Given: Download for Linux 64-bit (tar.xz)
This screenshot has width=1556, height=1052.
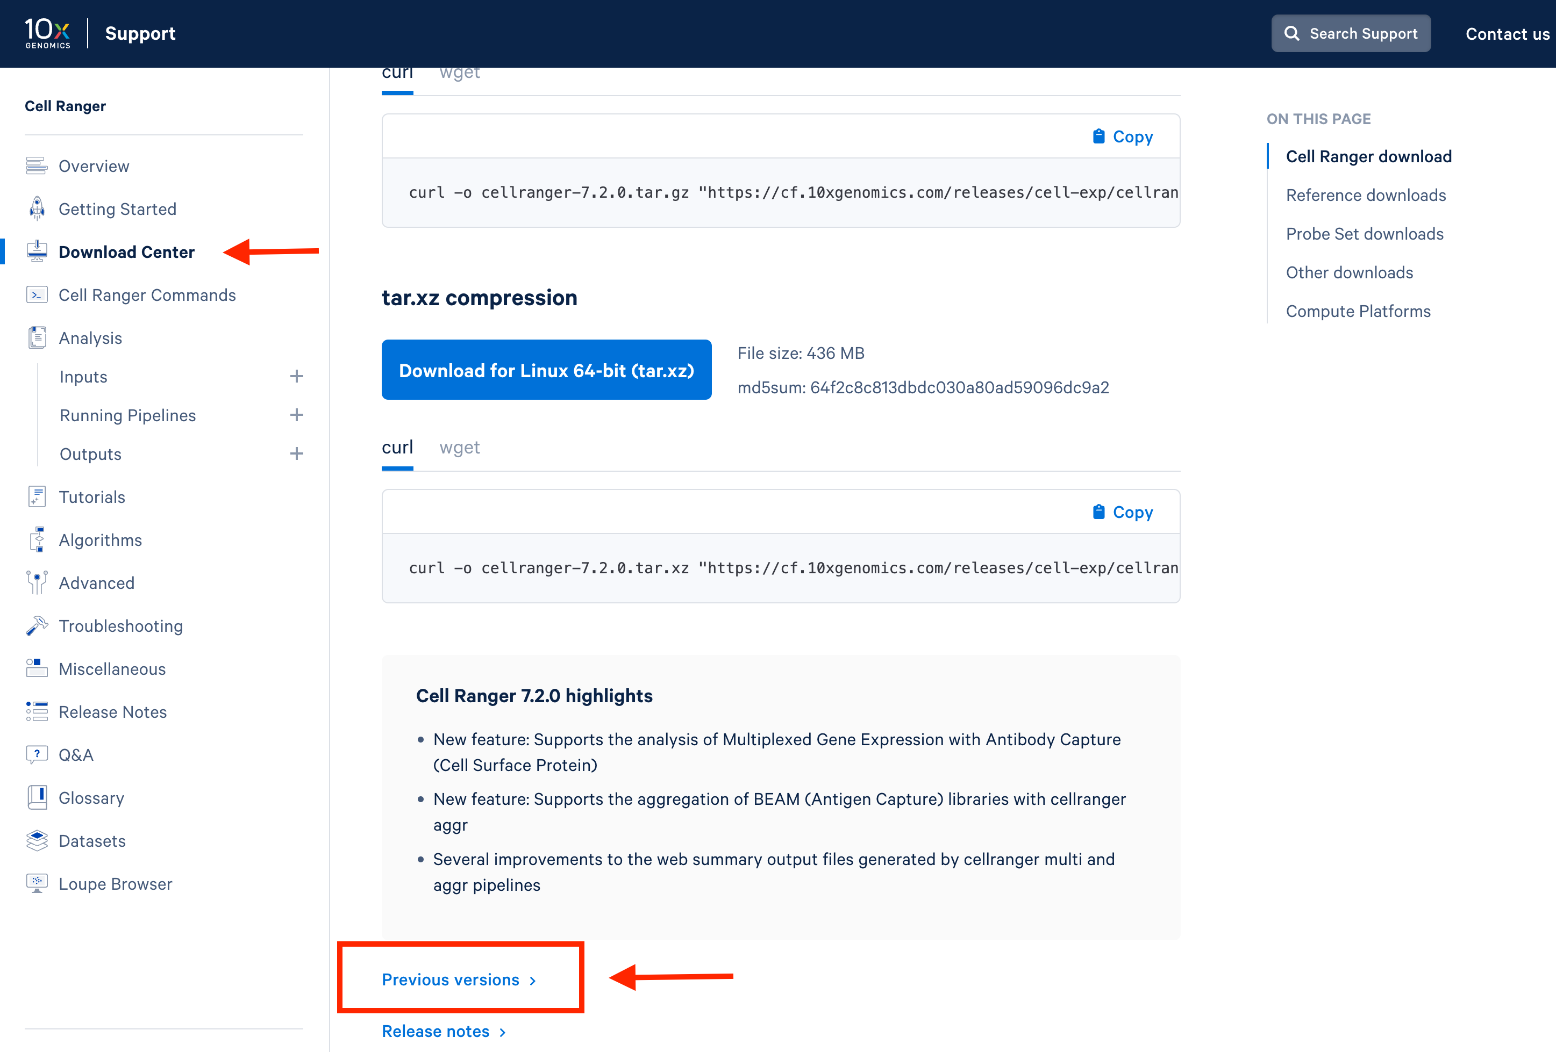Looking at the screenshot, I should tap(546, 370).
